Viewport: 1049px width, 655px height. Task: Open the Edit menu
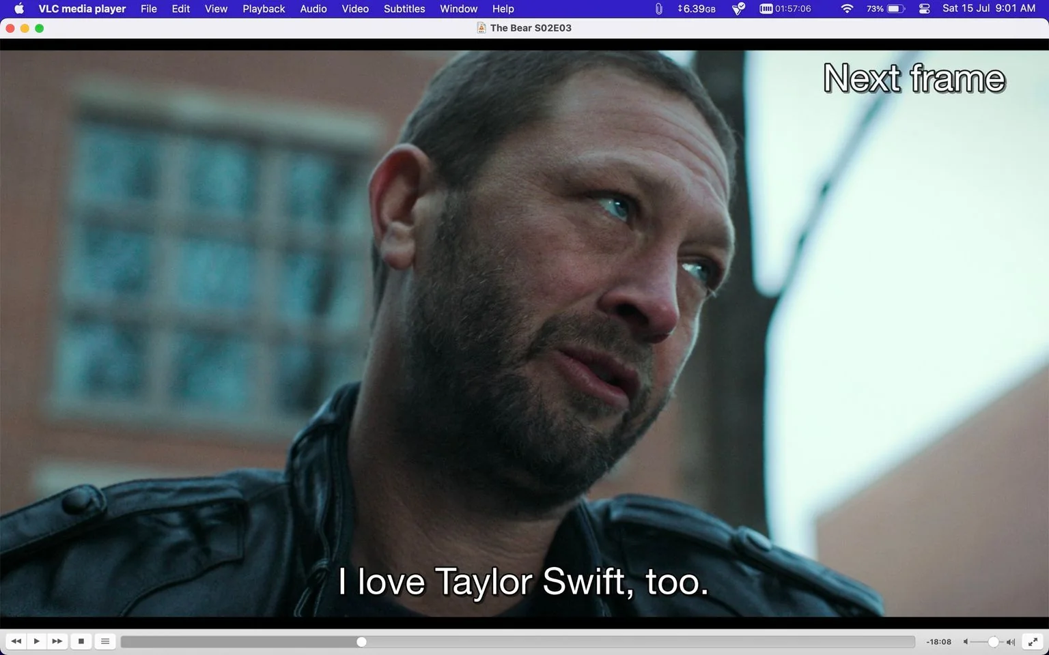[x=181, y=9]
